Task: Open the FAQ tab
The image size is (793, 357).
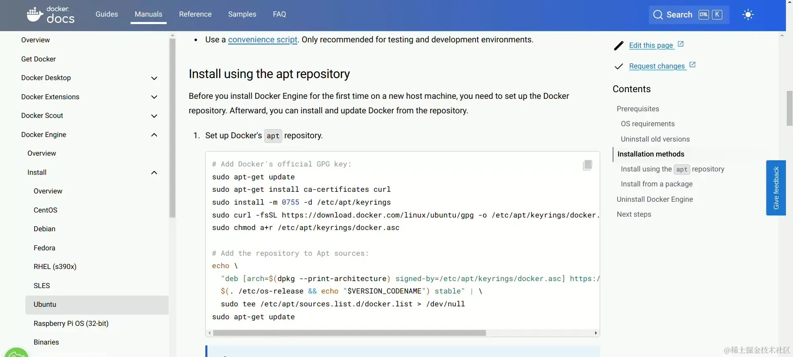Action: click(x=279, y=14)
